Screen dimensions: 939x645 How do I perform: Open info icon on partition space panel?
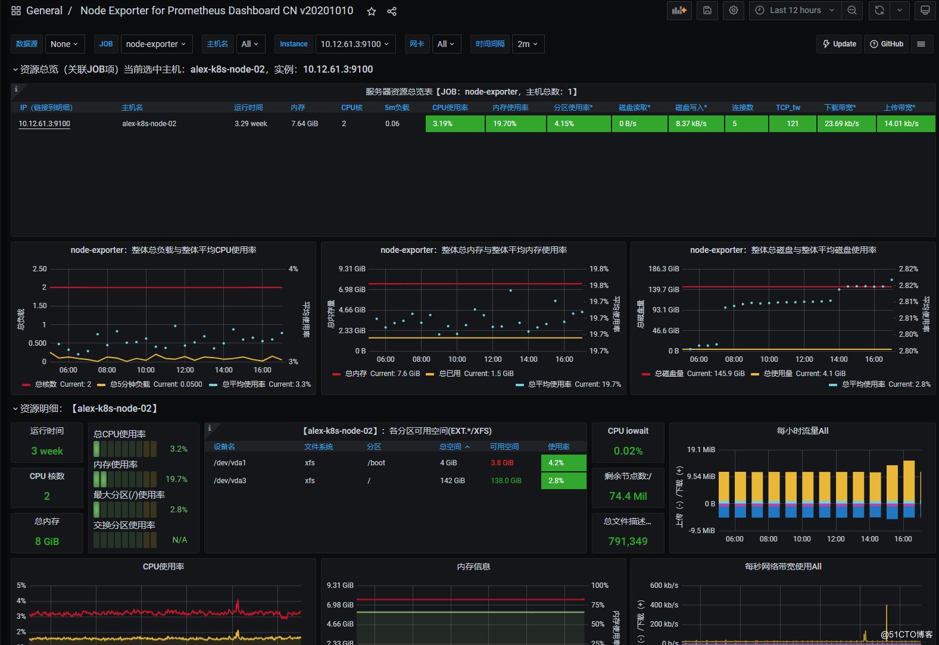click(x=210, y=428)
